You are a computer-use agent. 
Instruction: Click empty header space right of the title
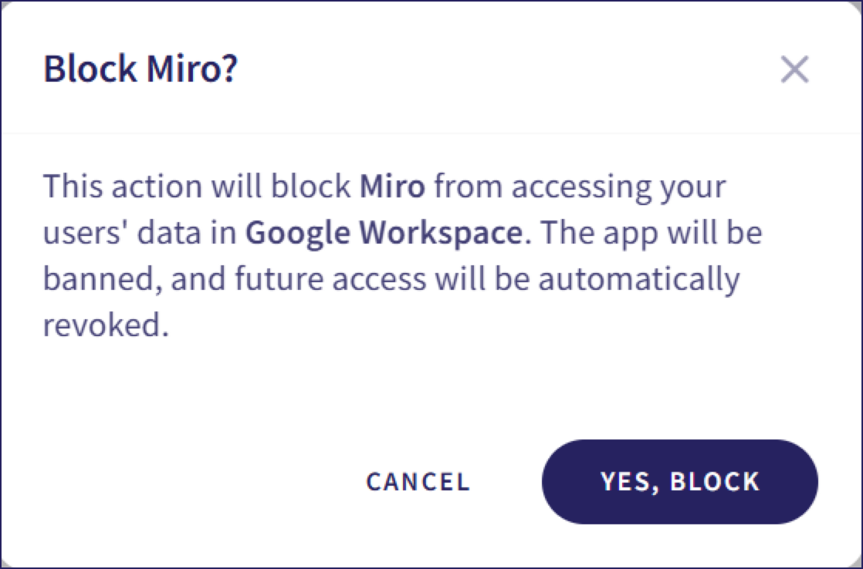tap(502, 69)
